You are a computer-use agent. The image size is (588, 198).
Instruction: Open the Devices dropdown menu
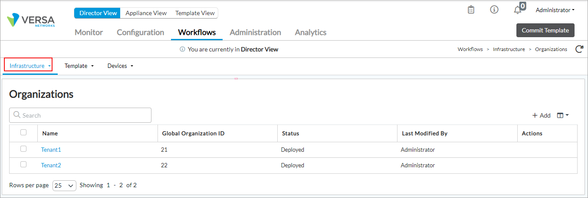[x=120, y=66]
